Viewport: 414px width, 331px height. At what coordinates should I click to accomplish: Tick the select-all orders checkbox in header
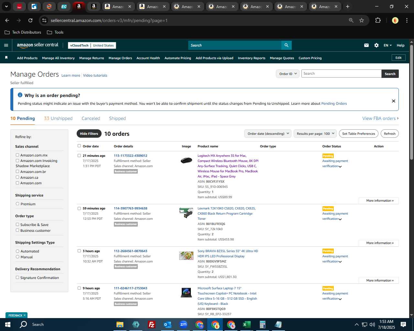[79, 146]
